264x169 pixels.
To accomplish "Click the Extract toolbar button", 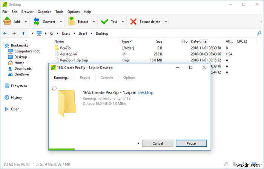I will click(x=78, y=22).
